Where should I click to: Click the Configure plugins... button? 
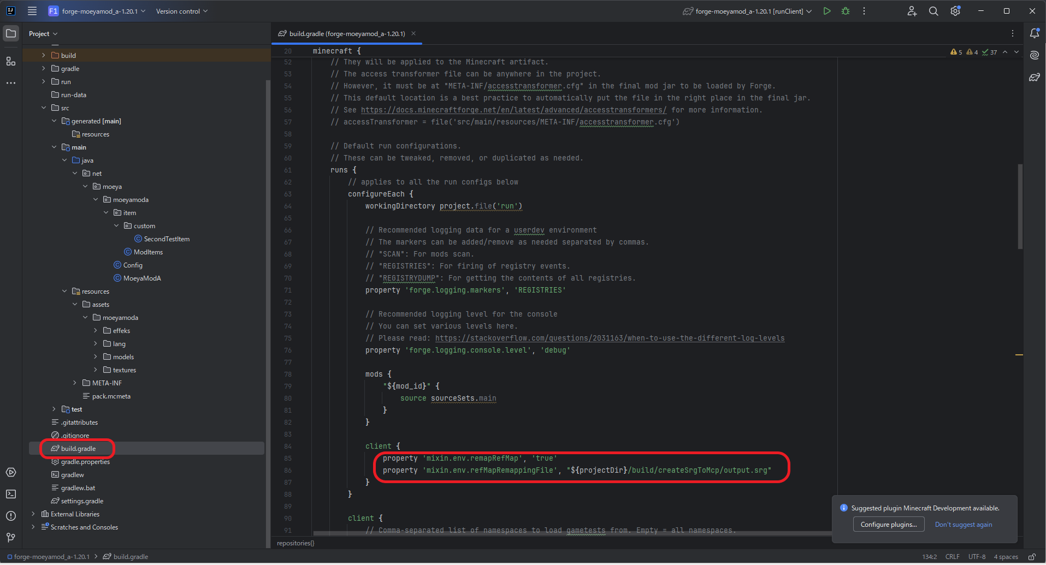coord(889,525)
